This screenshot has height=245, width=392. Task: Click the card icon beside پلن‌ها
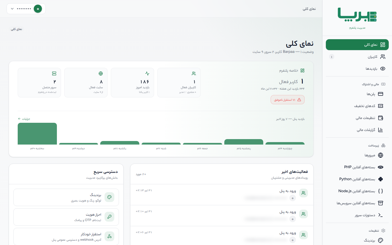381,94
